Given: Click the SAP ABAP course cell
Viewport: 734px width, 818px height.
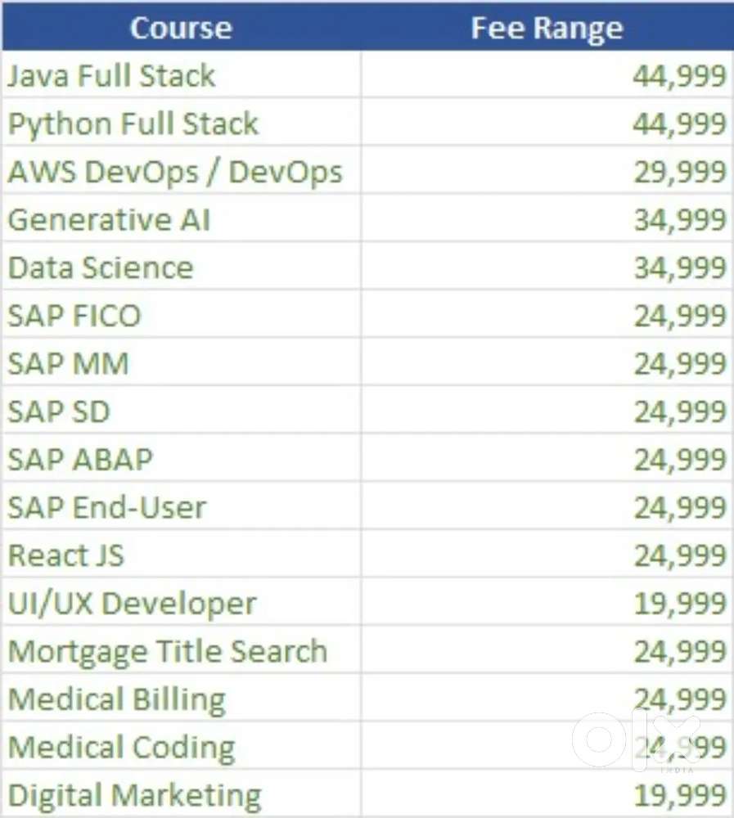Looking at the screenshot, I should tap(80, 459).
